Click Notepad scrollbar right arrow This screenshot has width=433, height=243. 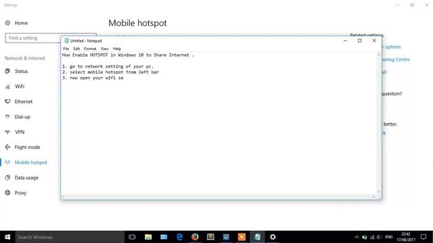click(373, 196)
